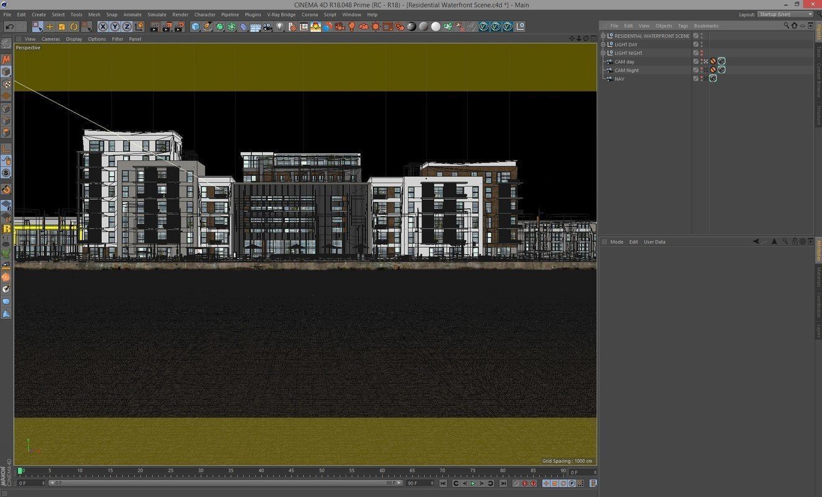Toggle Z axis lock

point(127,27)
